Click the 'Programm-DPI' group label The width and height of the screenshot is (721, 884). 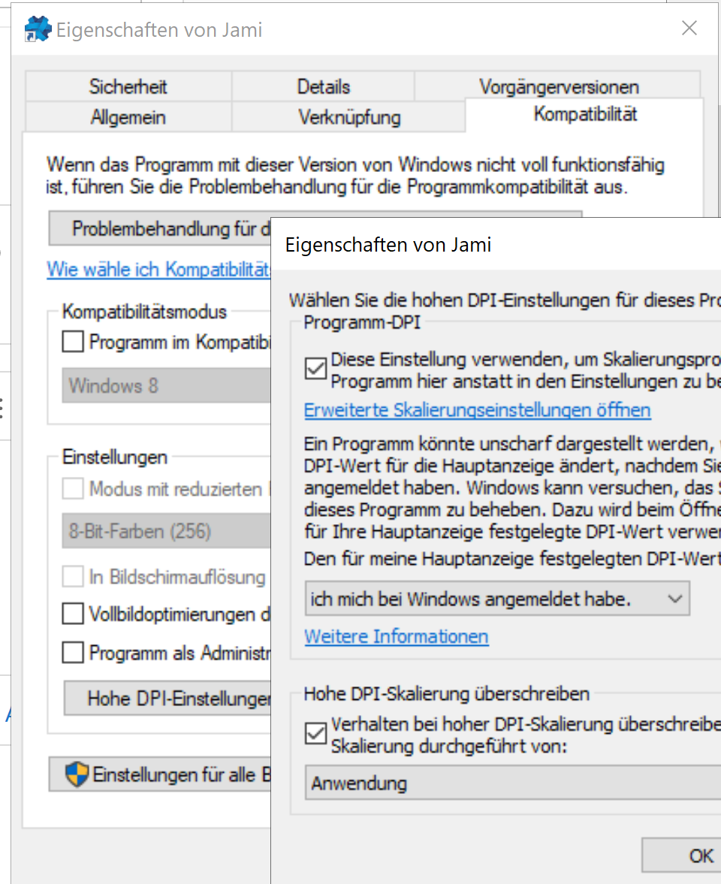pos(361,322)
